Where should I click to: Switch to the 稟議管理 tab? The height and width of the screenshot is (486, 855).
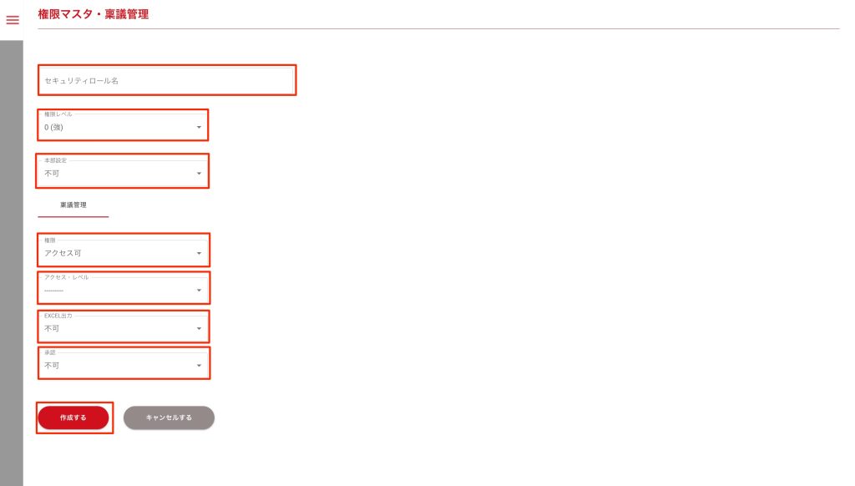tap(73, 204)
